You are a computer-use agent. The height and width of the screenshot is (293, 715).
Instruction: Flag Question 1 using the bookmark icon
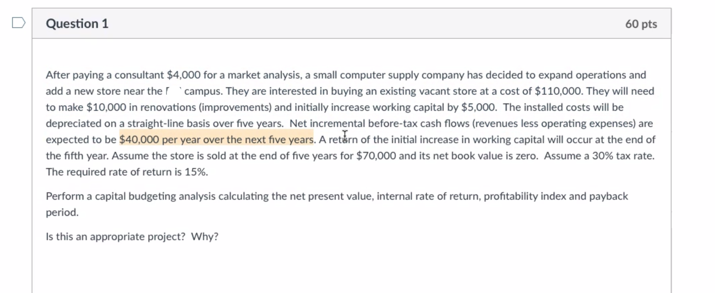(19, 23)
